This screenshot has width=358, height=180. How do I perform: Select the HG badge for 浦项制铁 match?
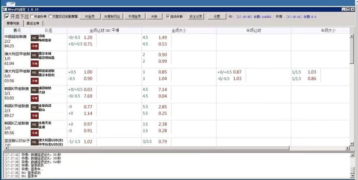pos(34,90)
